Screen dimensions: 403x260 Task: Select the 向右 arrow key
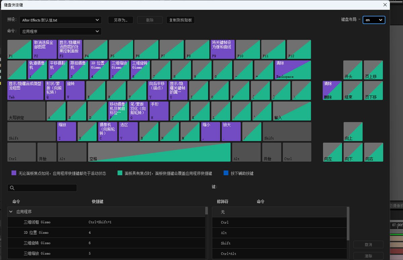tap(373, 152)
